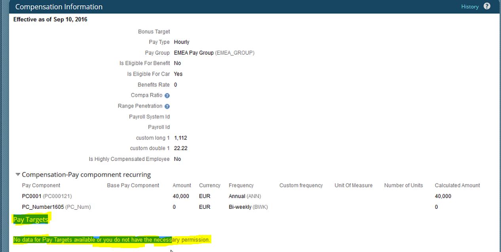This screenshot has width=501, height=252.
Task: Click the Pay Component column header
Action: pyautogui.click(x=41, y=185)
